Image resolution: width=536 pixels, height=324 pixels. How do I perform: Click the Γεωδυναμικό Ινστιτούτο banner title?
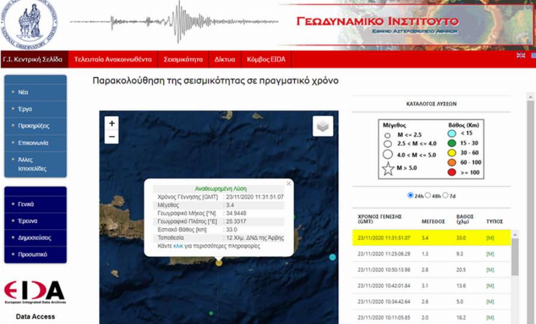[377, 21]
